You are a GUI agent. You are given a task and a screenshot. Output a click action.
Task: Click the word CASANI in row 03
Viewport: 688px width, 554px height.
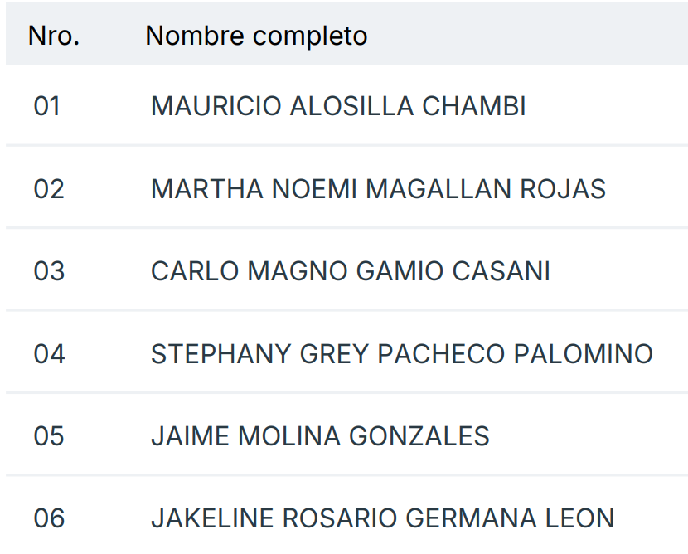coord(501,271)
